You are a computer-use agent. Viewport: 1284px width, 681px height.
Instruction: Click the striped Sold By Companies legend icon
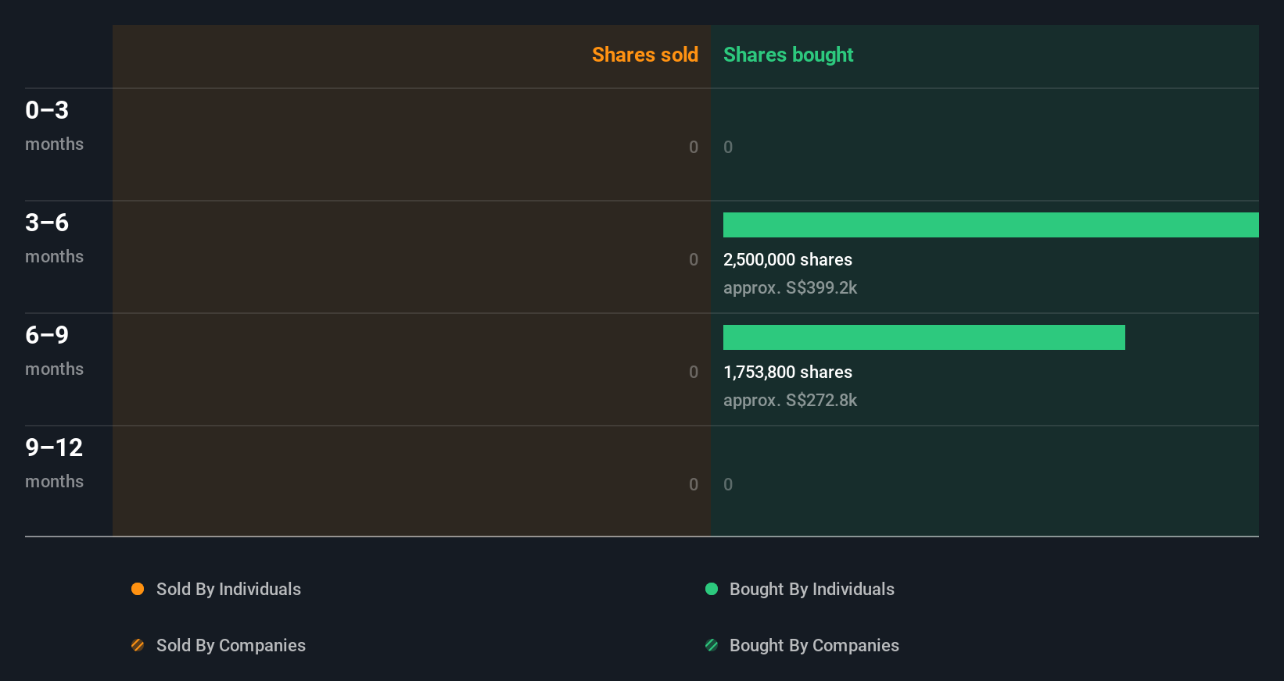pos(138,645)
